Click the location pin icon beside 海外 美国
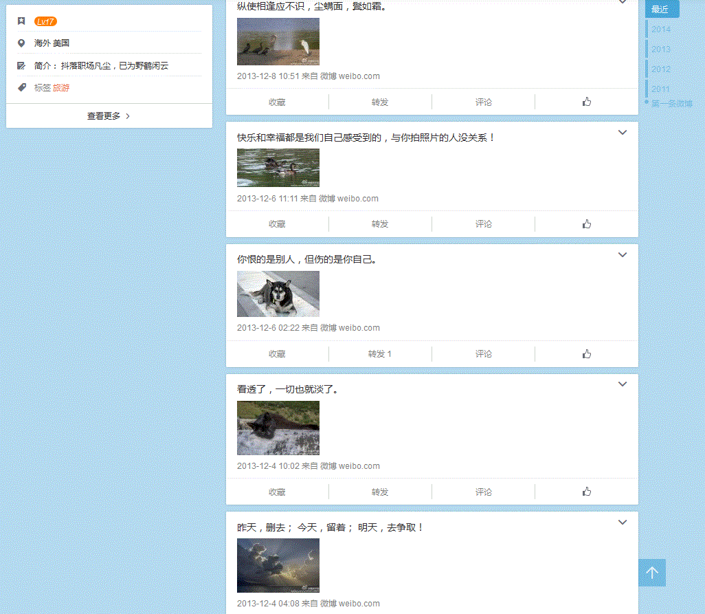Image resolution: width=705 pixels, height=614 pixels. click(21, 43)
